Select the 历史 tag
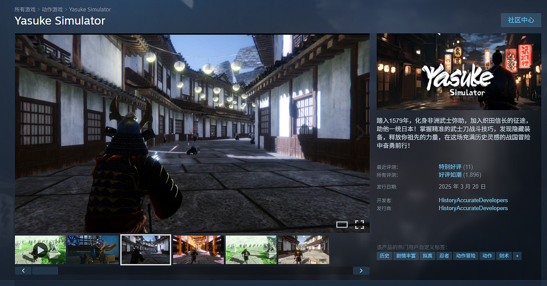Viewport: 547px width, 286px height. coord(384,256)
